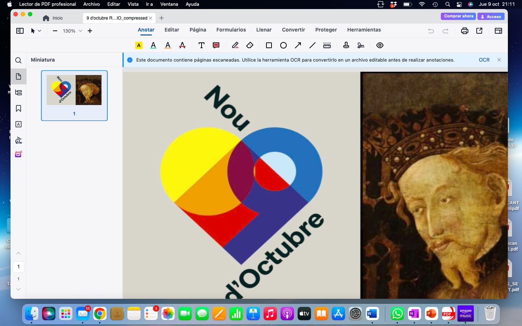Open the cursor selection mode dropdown

[x=40, y=31]
